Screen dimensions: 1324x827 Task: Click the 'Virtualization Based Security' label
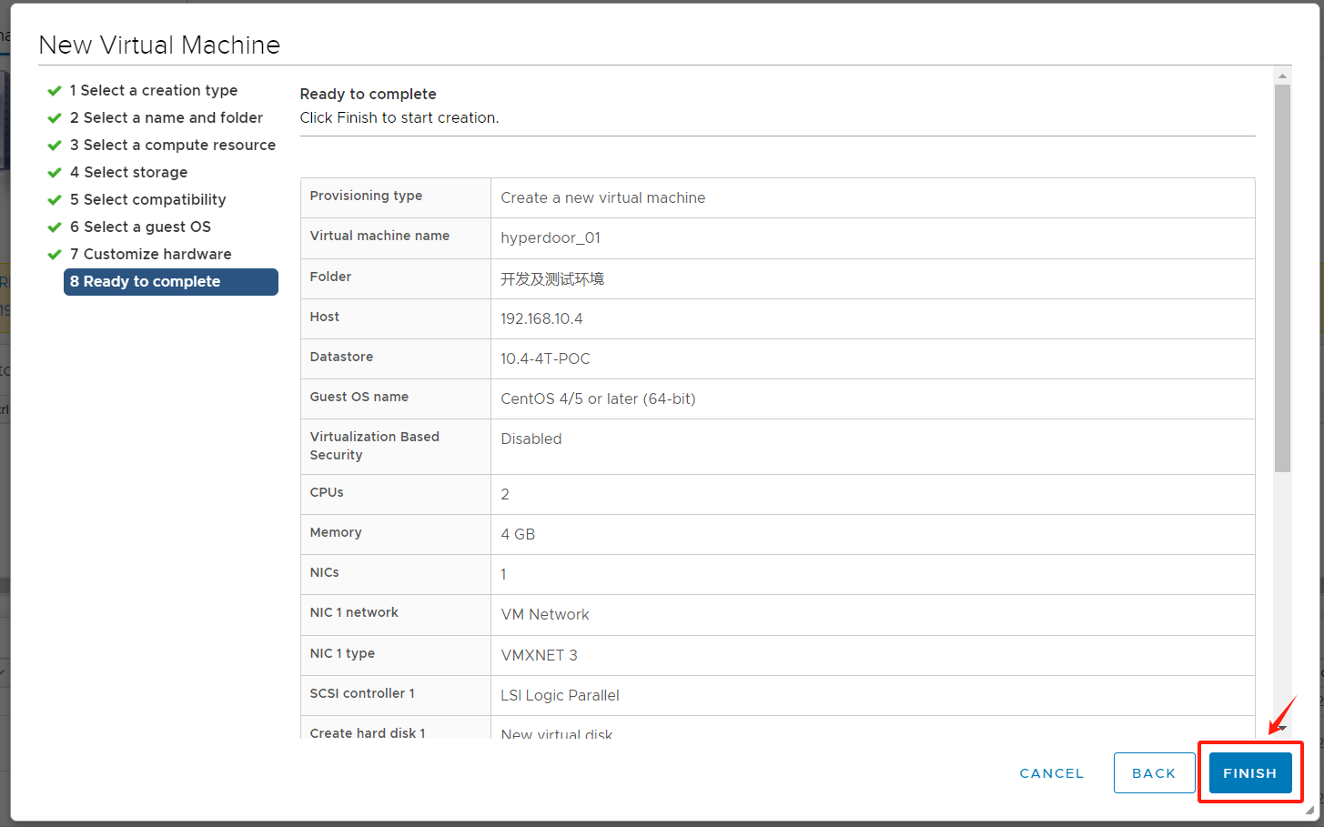pyautogui.click(x=374, y=446)
